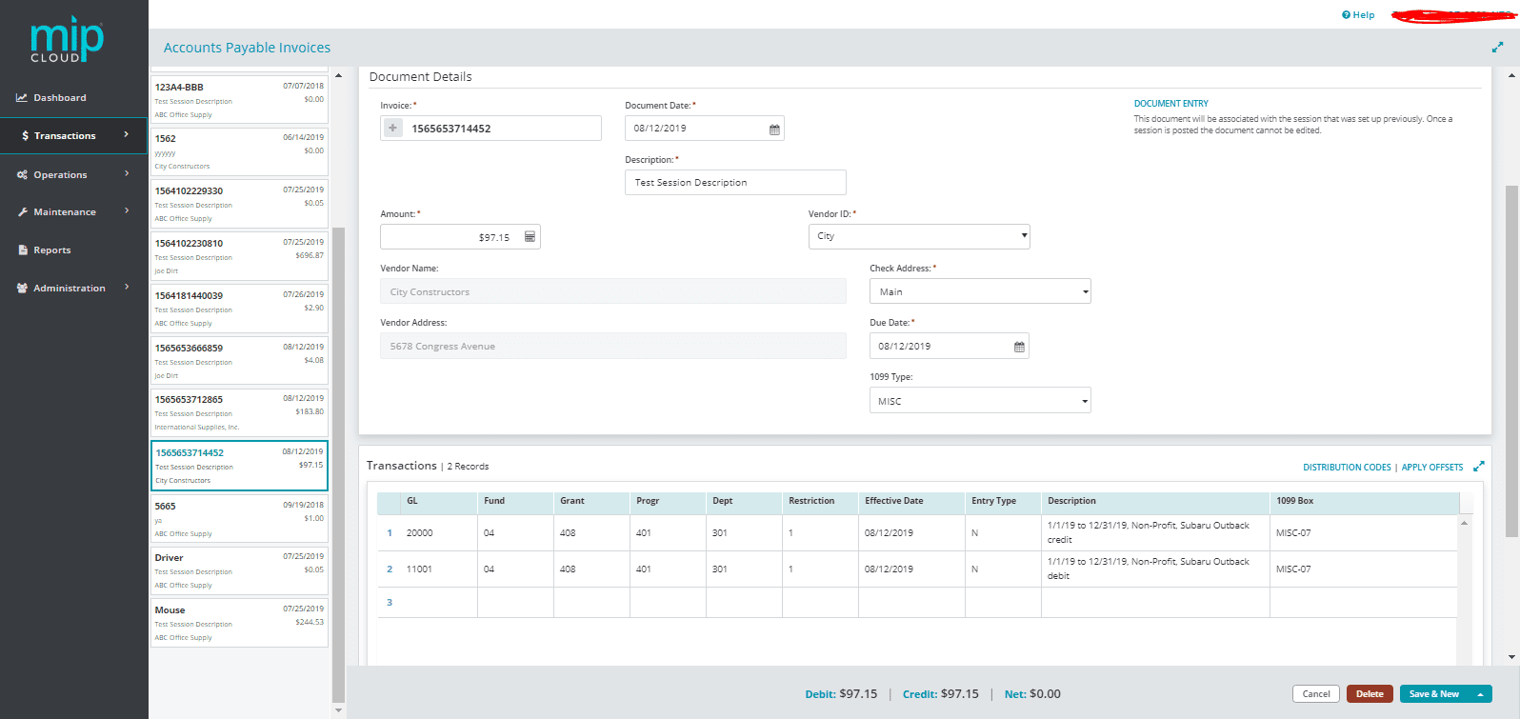Click the Cancel button
1520x719 pixels.
click(1316, 694)
